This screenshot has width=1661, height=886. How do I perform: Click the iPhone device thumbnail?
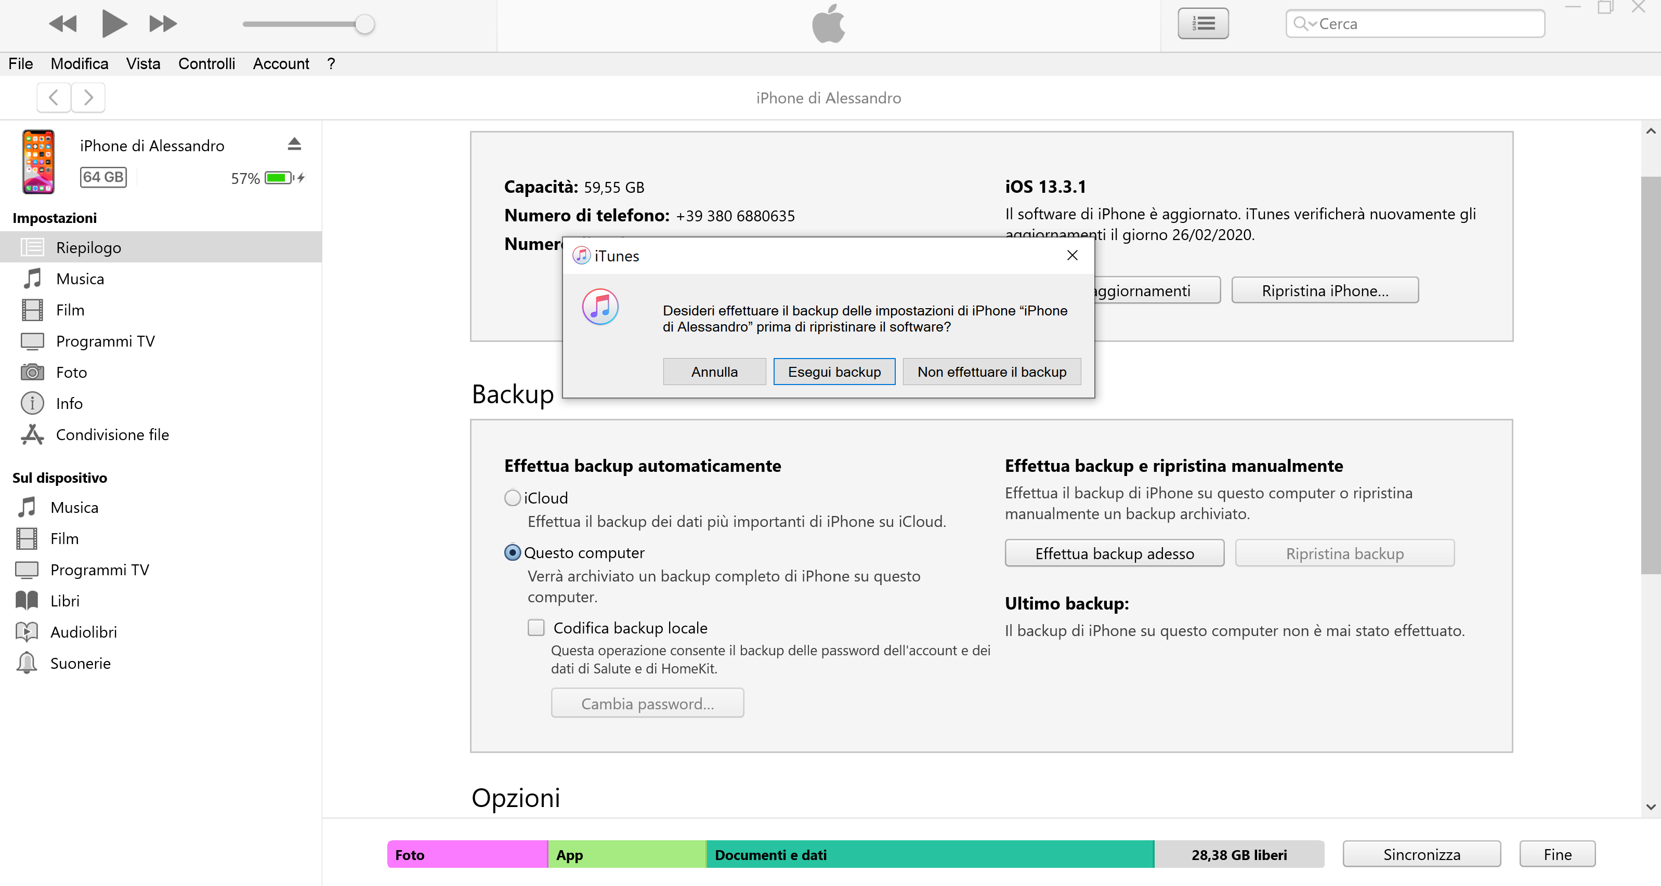coord(38,162)
